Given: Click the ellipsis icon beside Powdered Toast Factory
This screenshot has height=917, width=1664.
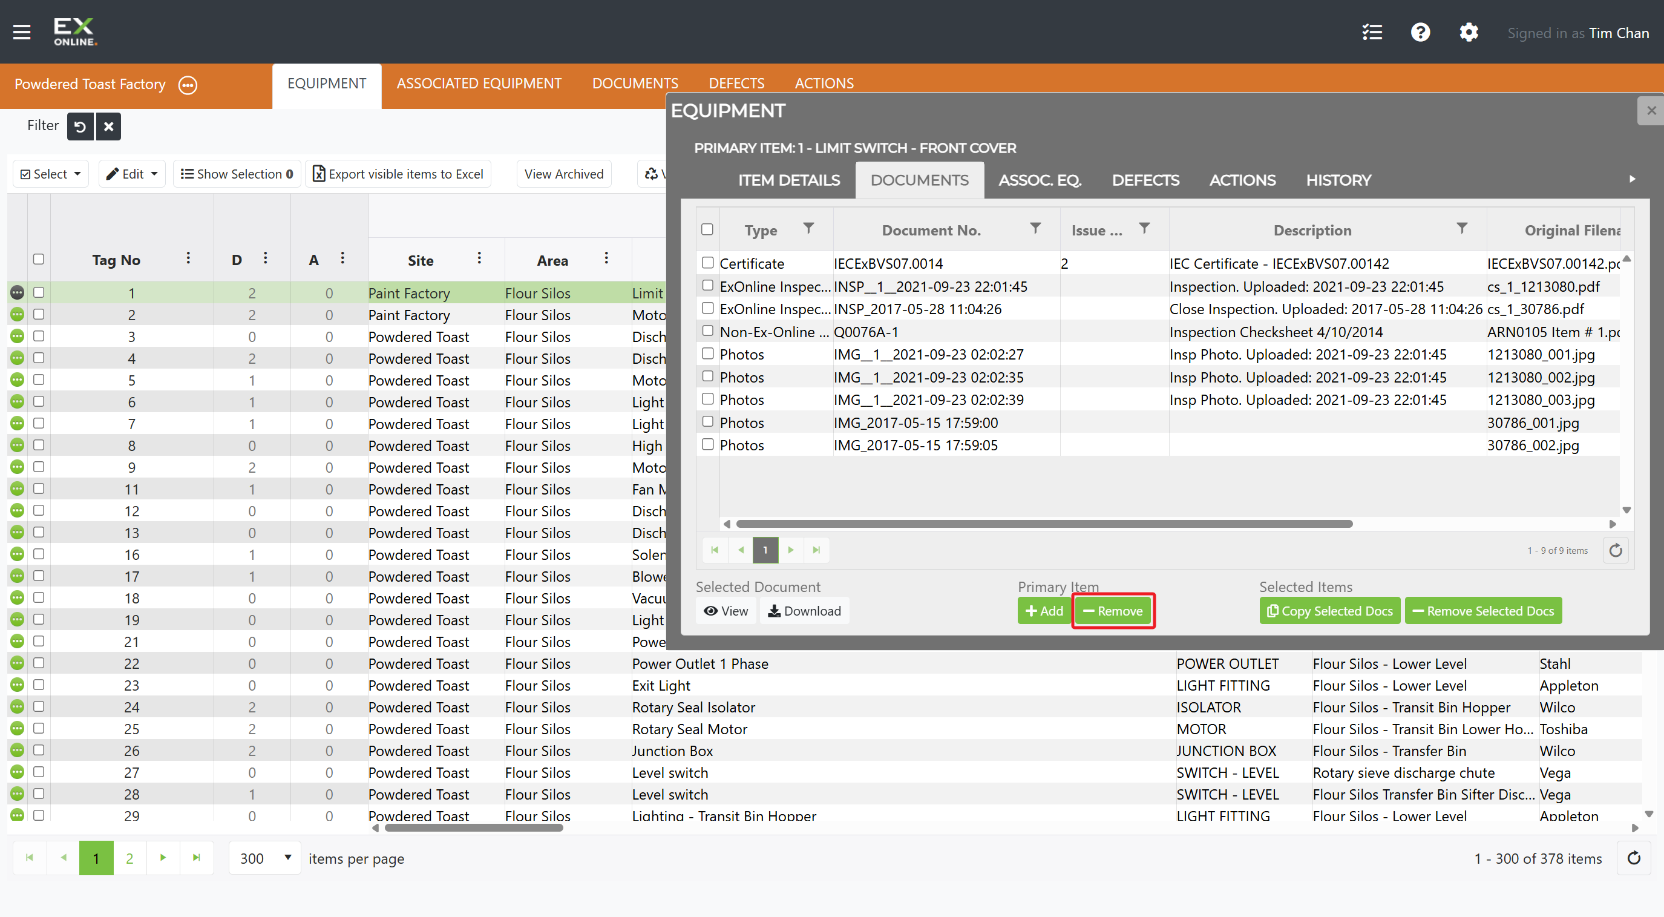Looking at the screenshot, I should click(188, 85).
